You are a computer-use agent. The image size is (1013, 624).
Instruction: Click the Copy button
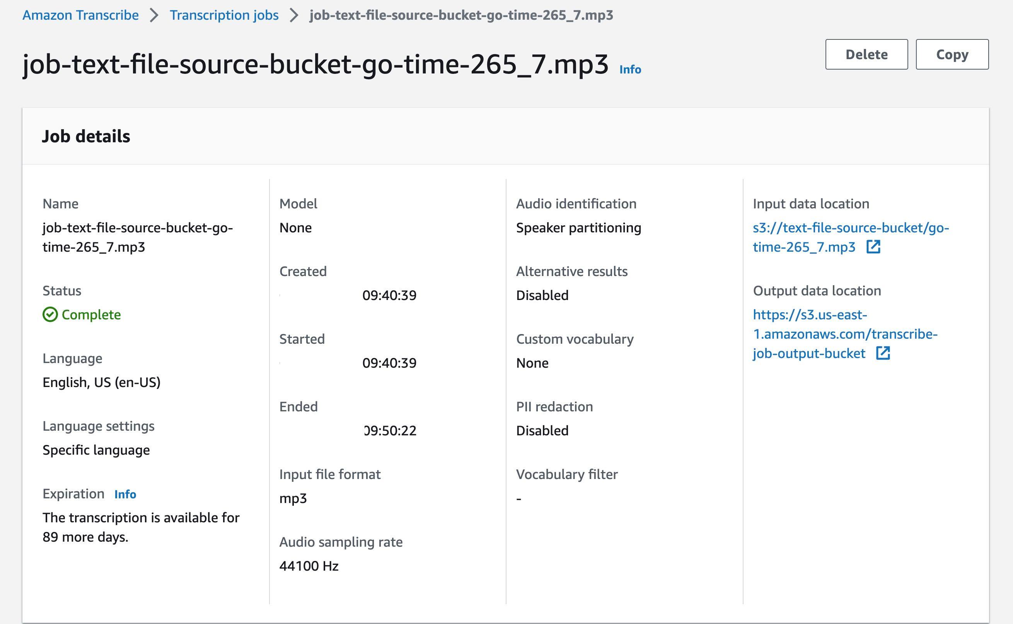952,55
